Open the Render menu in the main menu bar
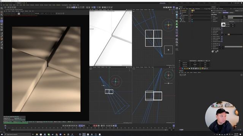 pos(54,5)
